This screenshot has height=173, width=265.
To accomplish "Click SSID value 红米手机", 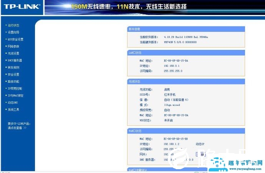I will point(170,95).
